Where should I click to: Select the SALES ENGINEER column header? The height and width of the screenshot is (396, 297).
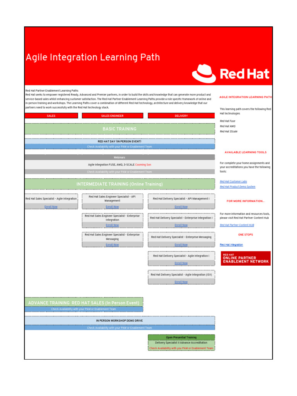(x=113, y=116)
